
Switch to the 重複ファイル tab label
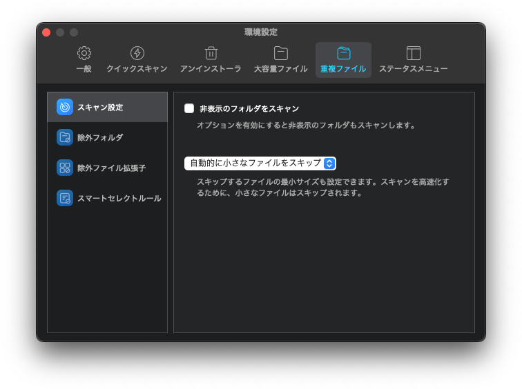tap(343, 69)
